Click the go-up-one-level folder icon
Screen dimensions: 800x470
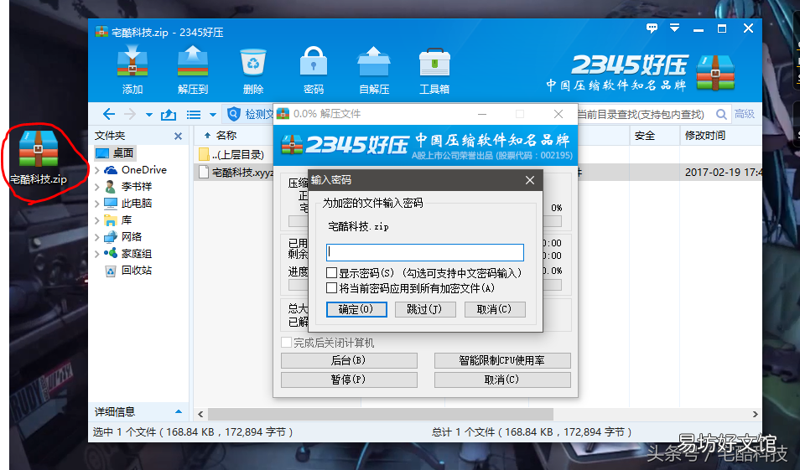169,115
